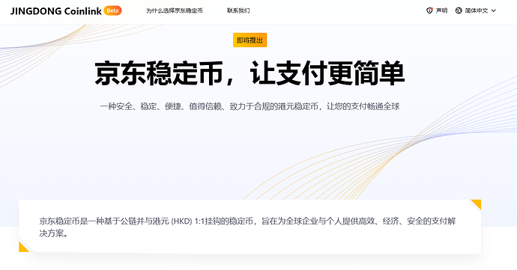Viewport: 517px width, 270px height.
Task: Click the orange Beta badge
Action: click(112, 10)
